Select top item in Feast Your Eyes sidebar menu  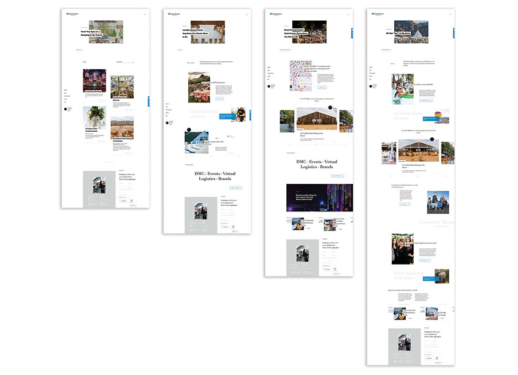(x=66, y=90)
